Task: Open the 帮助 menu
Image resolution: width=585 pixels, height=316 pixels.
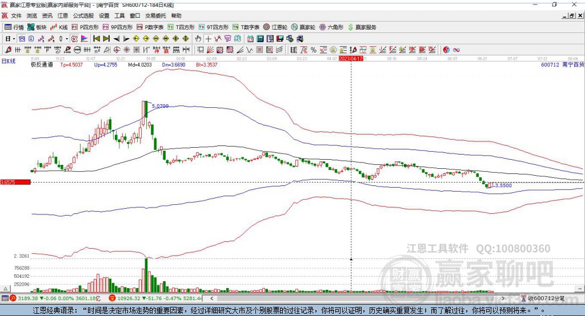Action: pos(176,15)
